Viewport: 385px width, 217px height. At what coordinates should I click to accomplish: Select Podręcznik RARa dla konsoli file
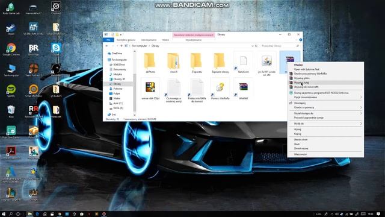(197, 90)
